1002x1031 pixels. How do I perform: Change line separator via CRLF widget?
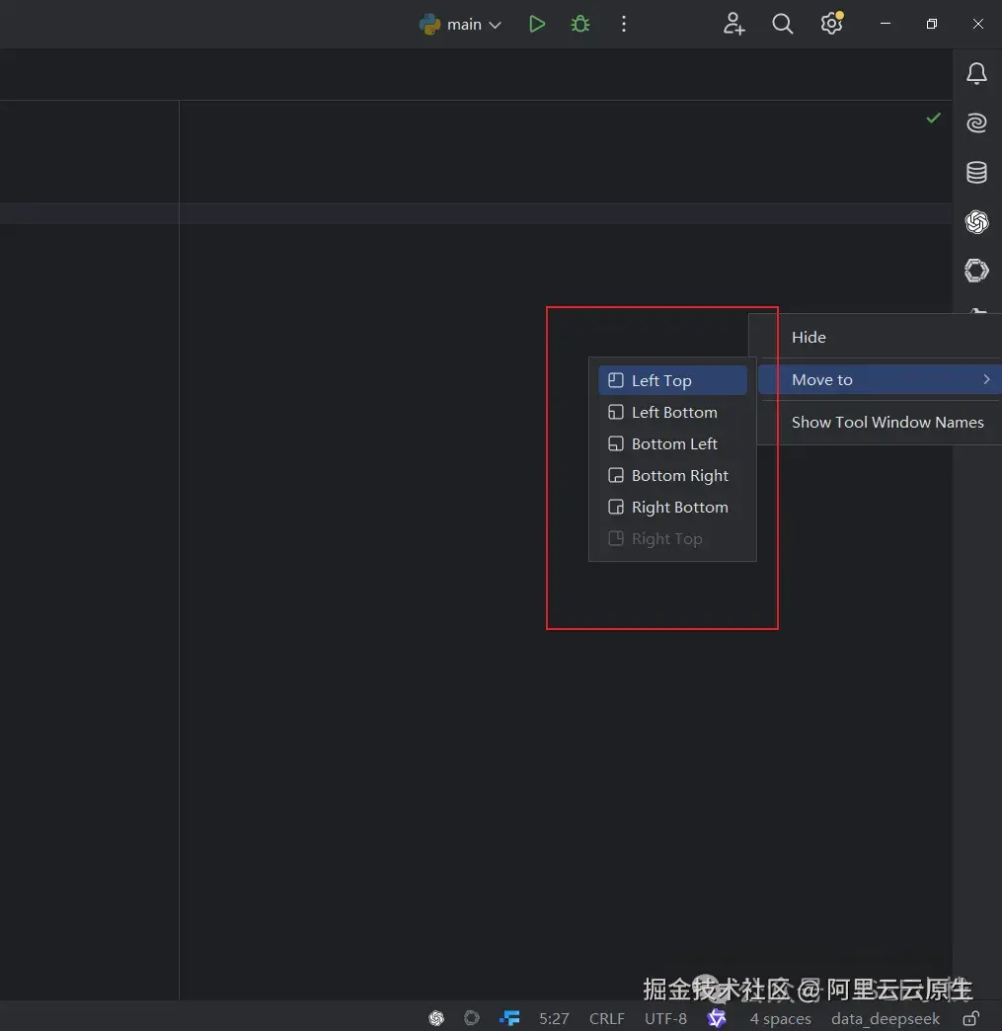click(606, 1018)
